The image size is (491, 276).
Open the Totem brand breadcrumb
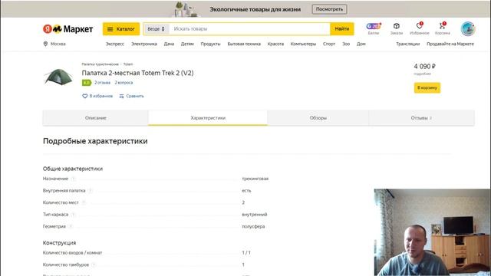[128, 64]
